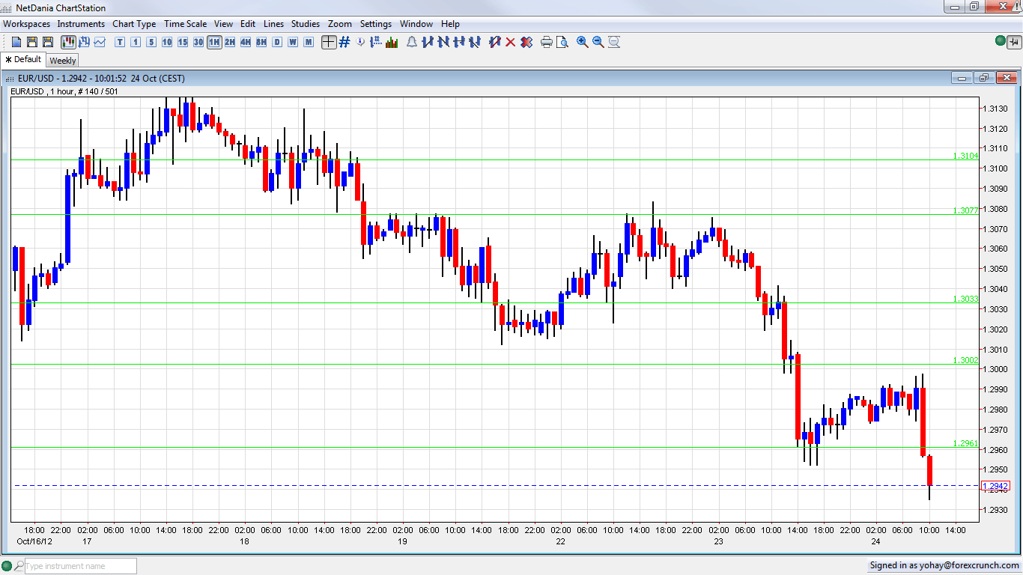Create a new chart workspace document
This screenshot has width=1023, height=575.
pos(16,42)
